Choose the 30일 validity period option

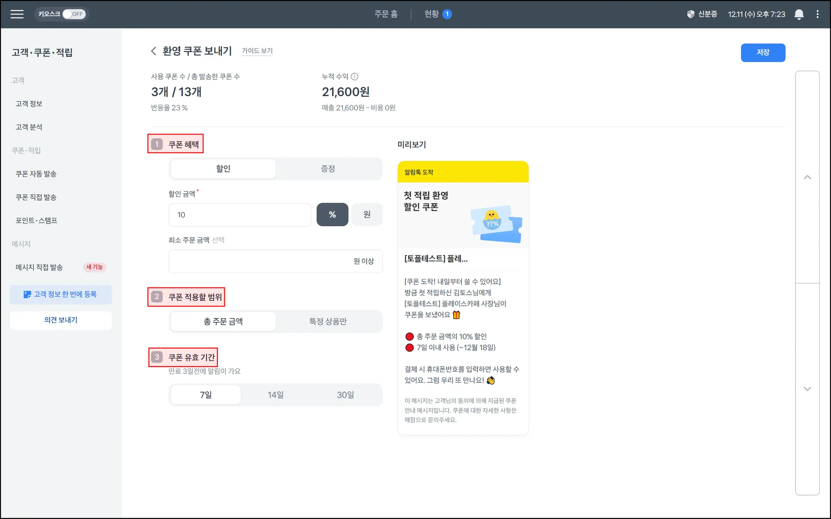click(x=345, y=395)
